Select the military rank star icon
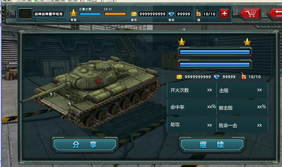 pyautogui.click(x=73, y=13)
